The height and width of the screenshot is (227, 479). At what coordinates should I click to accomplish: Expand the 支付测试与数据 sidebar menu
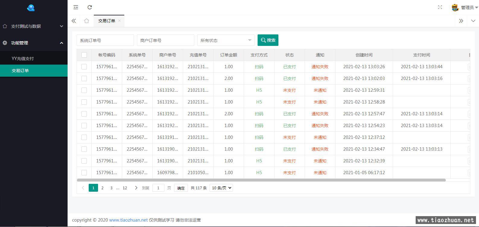tap(33, 26)
